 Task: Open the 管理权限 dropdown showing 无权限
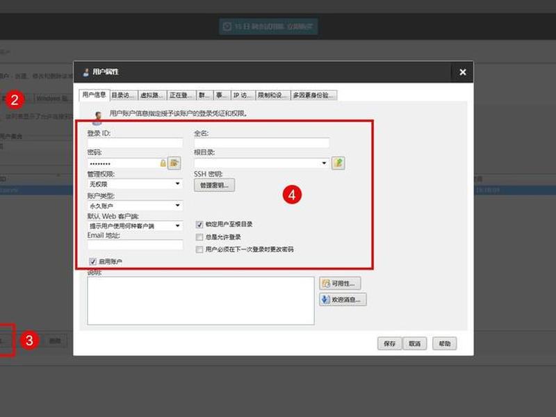click(135, 184)
